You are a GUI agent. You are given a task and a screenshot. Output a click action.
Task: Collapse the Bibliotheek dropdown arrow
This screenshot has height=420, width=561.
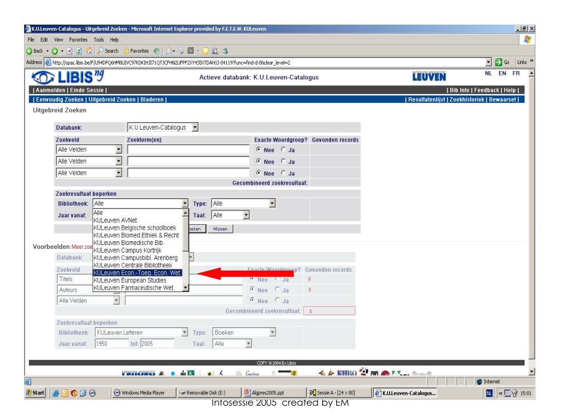[x=185, y=203]
